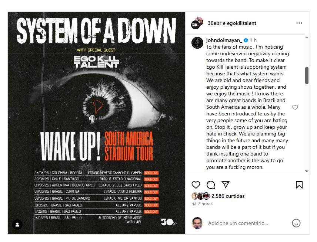The height and width of the screenshot is (242, 317).
Task: Click the System of a Down poster
Action: click(x=96, y=122)
